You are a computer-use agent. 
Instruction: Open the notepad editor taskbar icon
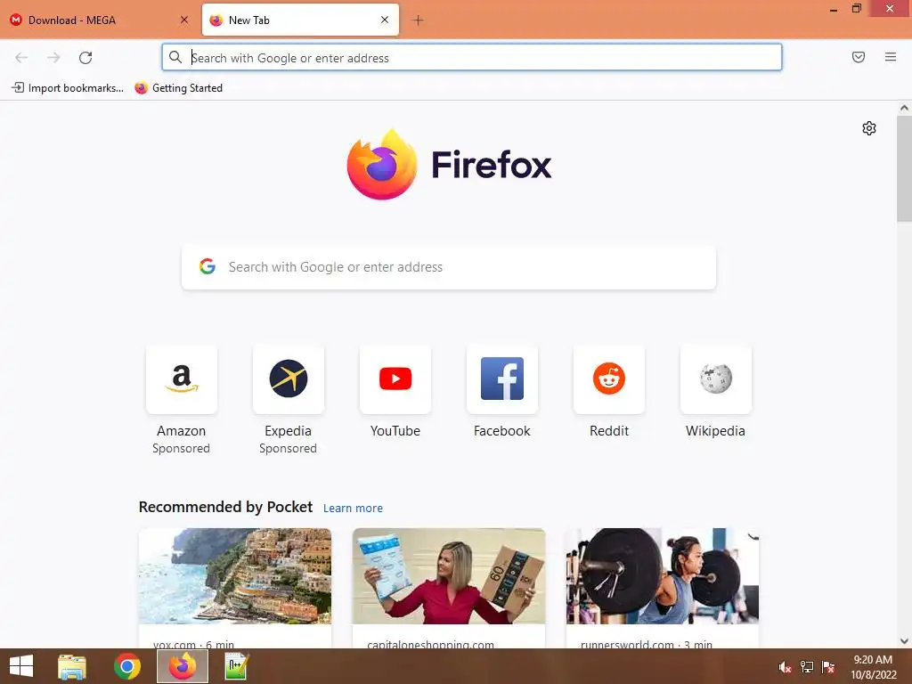pyautogui.click(x=237, y=666)
